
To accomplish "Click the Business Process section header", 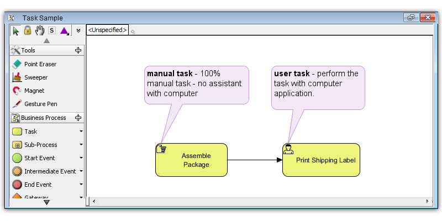I will tap(47, 118).
